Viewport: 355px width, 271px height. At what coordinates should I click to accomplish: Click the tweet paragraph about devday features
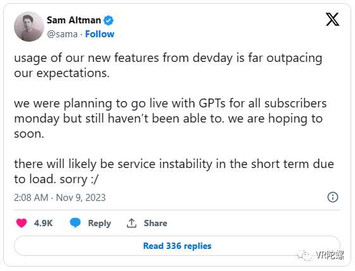click(x=168, y=65)
